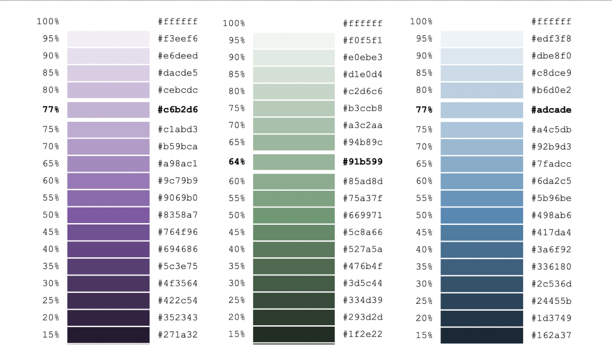This screenshot has height=354, width=612.
Task: Pick the darkest purple swatch #271a32
Action: tap(109, 335)
